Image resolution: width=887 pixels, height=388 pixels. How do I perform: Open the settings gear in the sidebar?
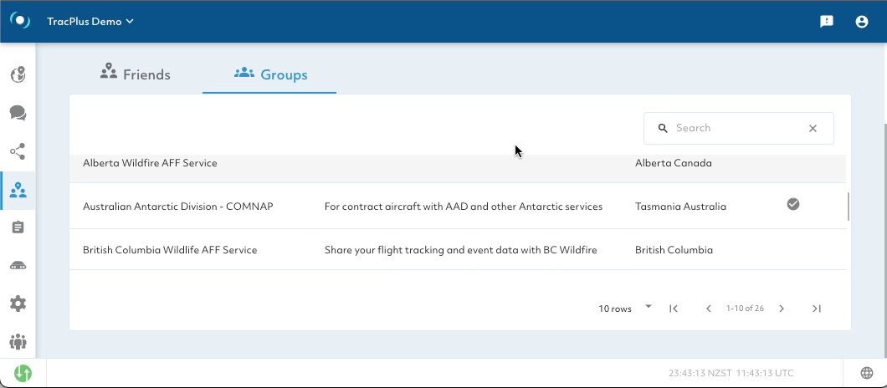coord(18,304)
